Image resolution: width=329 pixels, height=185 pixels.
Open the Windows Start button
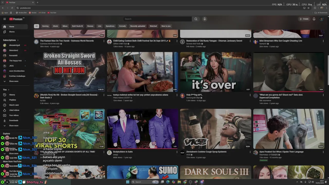pyautogui.click(x=127, y=182)
